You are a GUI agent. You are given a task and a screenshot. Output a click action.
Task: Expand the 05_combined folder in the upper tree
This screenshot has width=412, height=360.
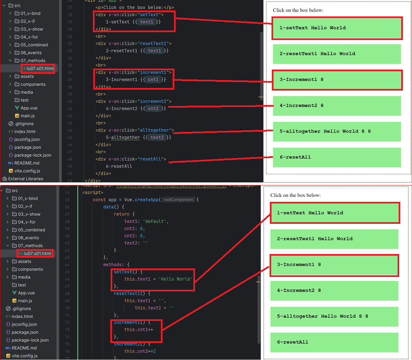[x=10, y=45]
